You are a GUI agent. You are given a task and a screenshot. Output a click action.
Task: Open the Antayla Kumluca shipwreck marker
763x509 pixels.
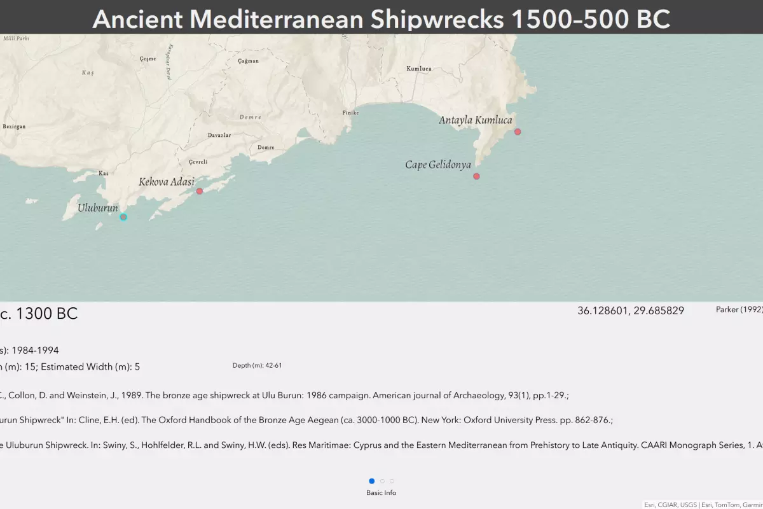click(x=518, y=132)
